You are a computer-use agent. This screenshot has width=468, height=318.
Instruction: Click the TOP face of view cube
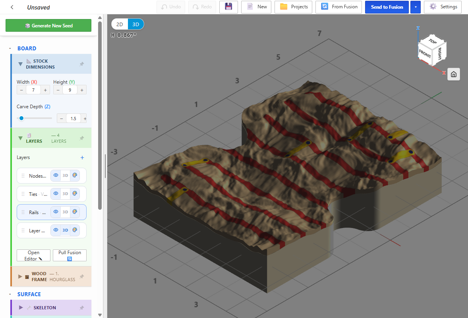[x=433, y=41]
